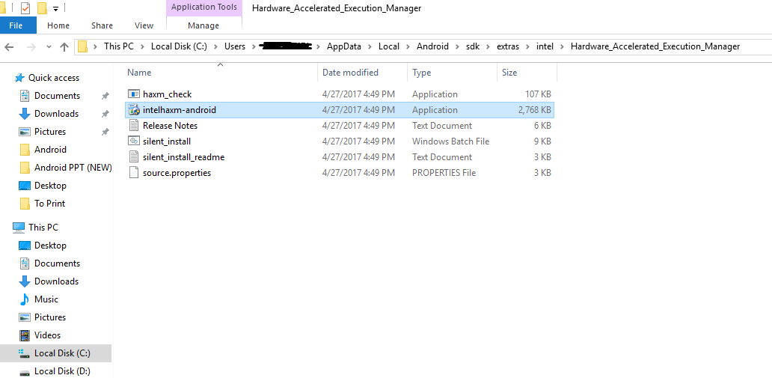Expand chevron after sdk breadcrumb
The image size is (772, 378).
488,47
